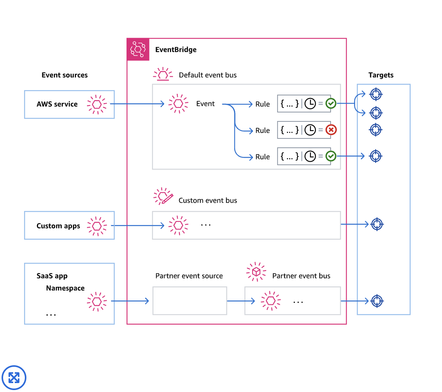
Task: Click the 'Partner event source' label
Action: point(189,276)
